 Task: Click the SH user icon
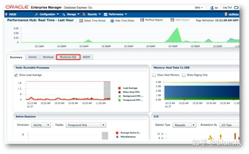(x=212, y=8)
